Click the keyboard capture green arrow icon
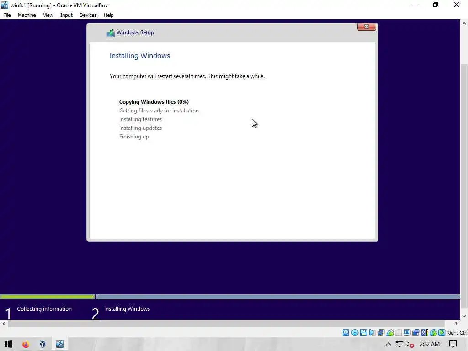The height and width of the screenshot is (351, 468). click(442, 333)
